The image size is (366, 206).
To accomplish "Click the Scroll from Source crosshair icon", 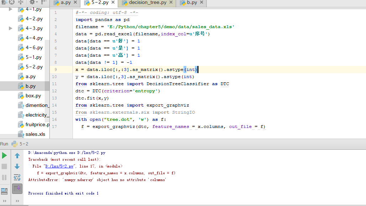I will 12,2.
